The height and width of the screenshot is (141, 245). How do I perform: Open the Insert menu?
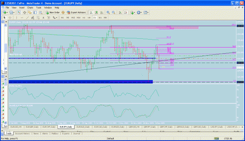tap(22, 7)
